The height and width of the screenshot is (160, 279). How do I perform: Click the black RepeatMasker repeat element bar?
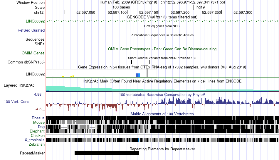pyautogui.click(x=107, y=153)
